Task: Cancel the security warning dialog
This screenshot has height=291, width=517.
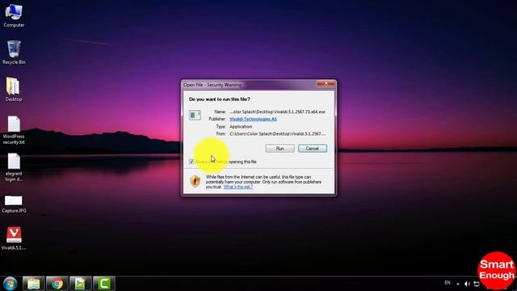Action: click(313, 149)
